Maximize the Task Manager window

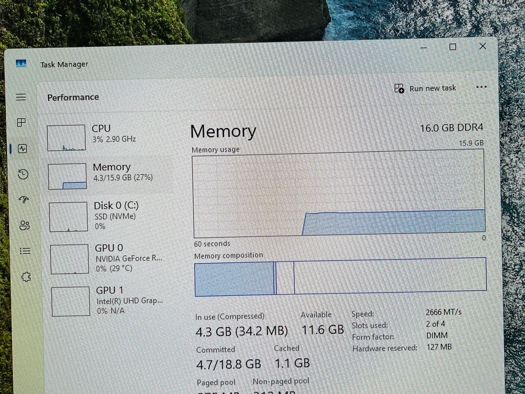pyautogui.click(x=453, y=47)
